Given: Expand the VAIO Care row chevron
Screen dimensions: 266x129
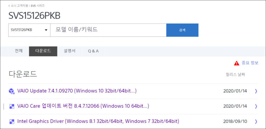Looking at the screenshot, I should coord(256,106).
